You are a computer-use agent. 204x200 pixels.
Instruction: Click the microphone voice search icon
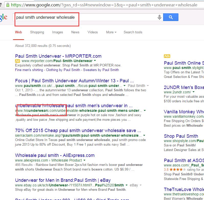[x=159, y=17]
